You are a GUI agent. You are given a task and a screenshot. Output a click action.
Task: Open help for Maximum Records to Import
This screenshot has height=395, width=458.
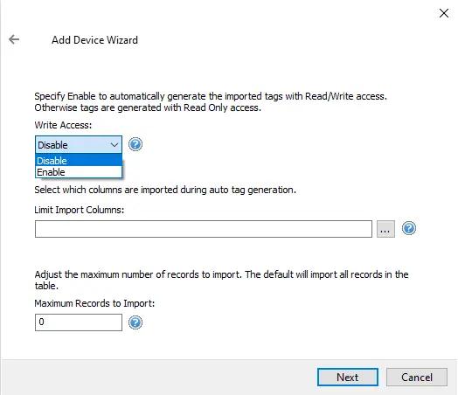[x=135, y=322]
